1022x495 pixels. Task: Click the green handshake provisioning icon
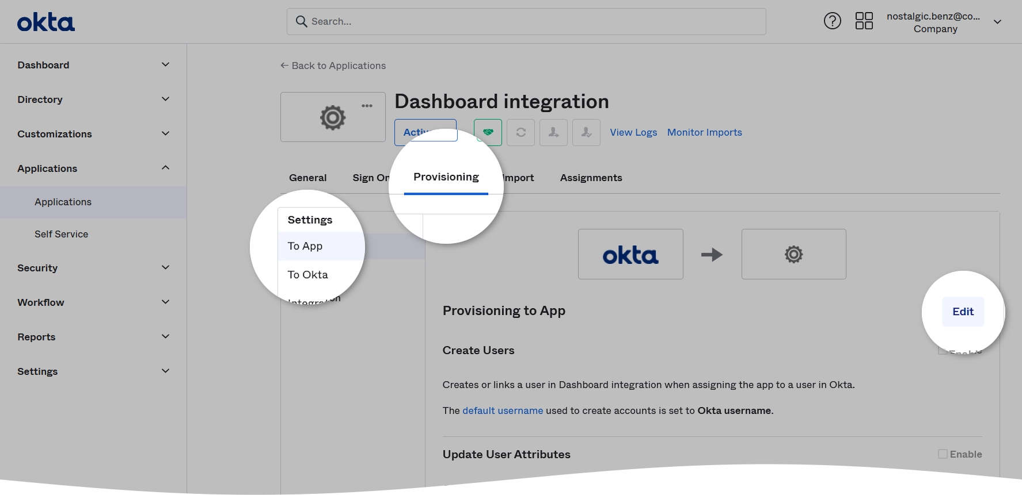pos(488,132)
